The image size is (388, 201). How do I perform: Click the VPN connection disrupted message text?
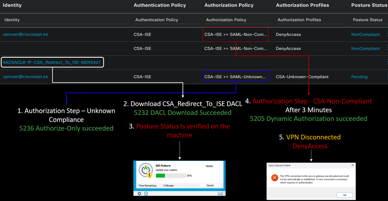(315, 179)
